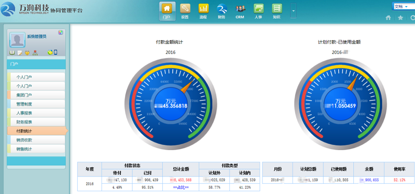The height and width of the screenshot is (194, 415).
Task: Click the 系统管理员 user name link
Action: tap(37, 36)
